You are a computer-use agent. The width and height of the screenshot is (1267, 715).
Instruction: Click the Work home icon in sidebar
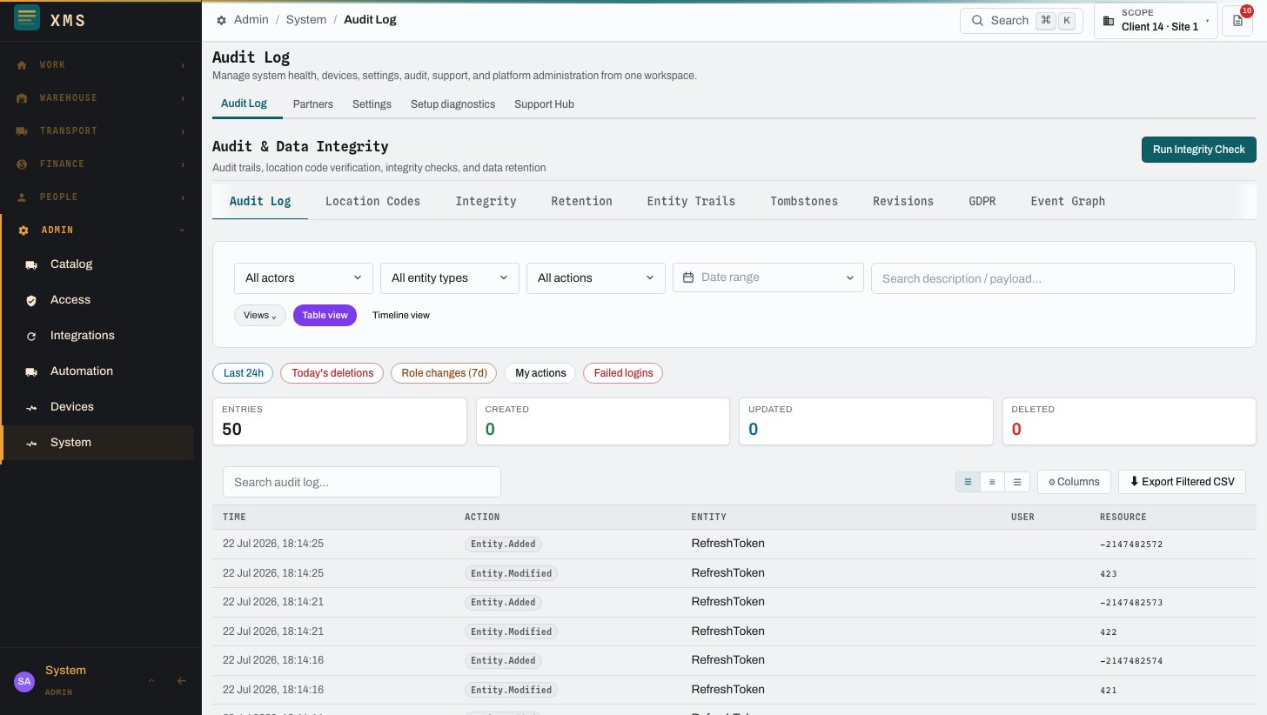21,65
